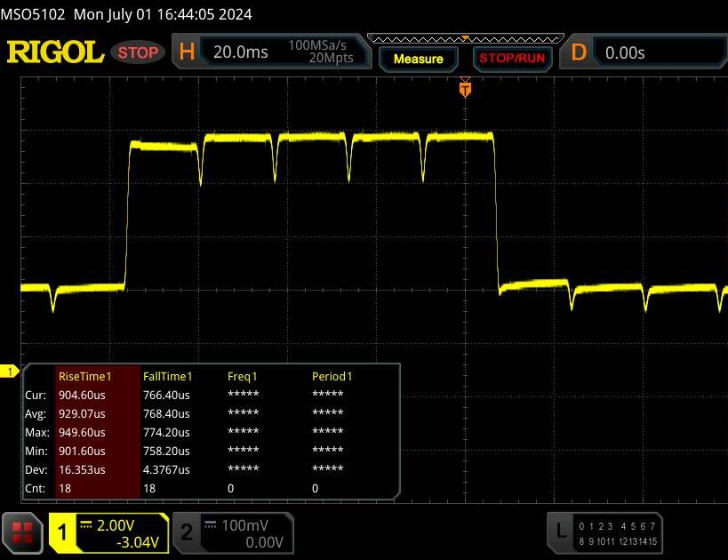728x560 pixels.
Task: Click the MSO5102 model label
Action: click(33, 14)
